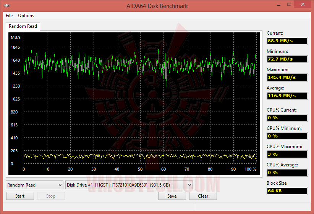Viewport: 314px width, 214px height.
Task: Click the Save button
Action: pos(172,196)
